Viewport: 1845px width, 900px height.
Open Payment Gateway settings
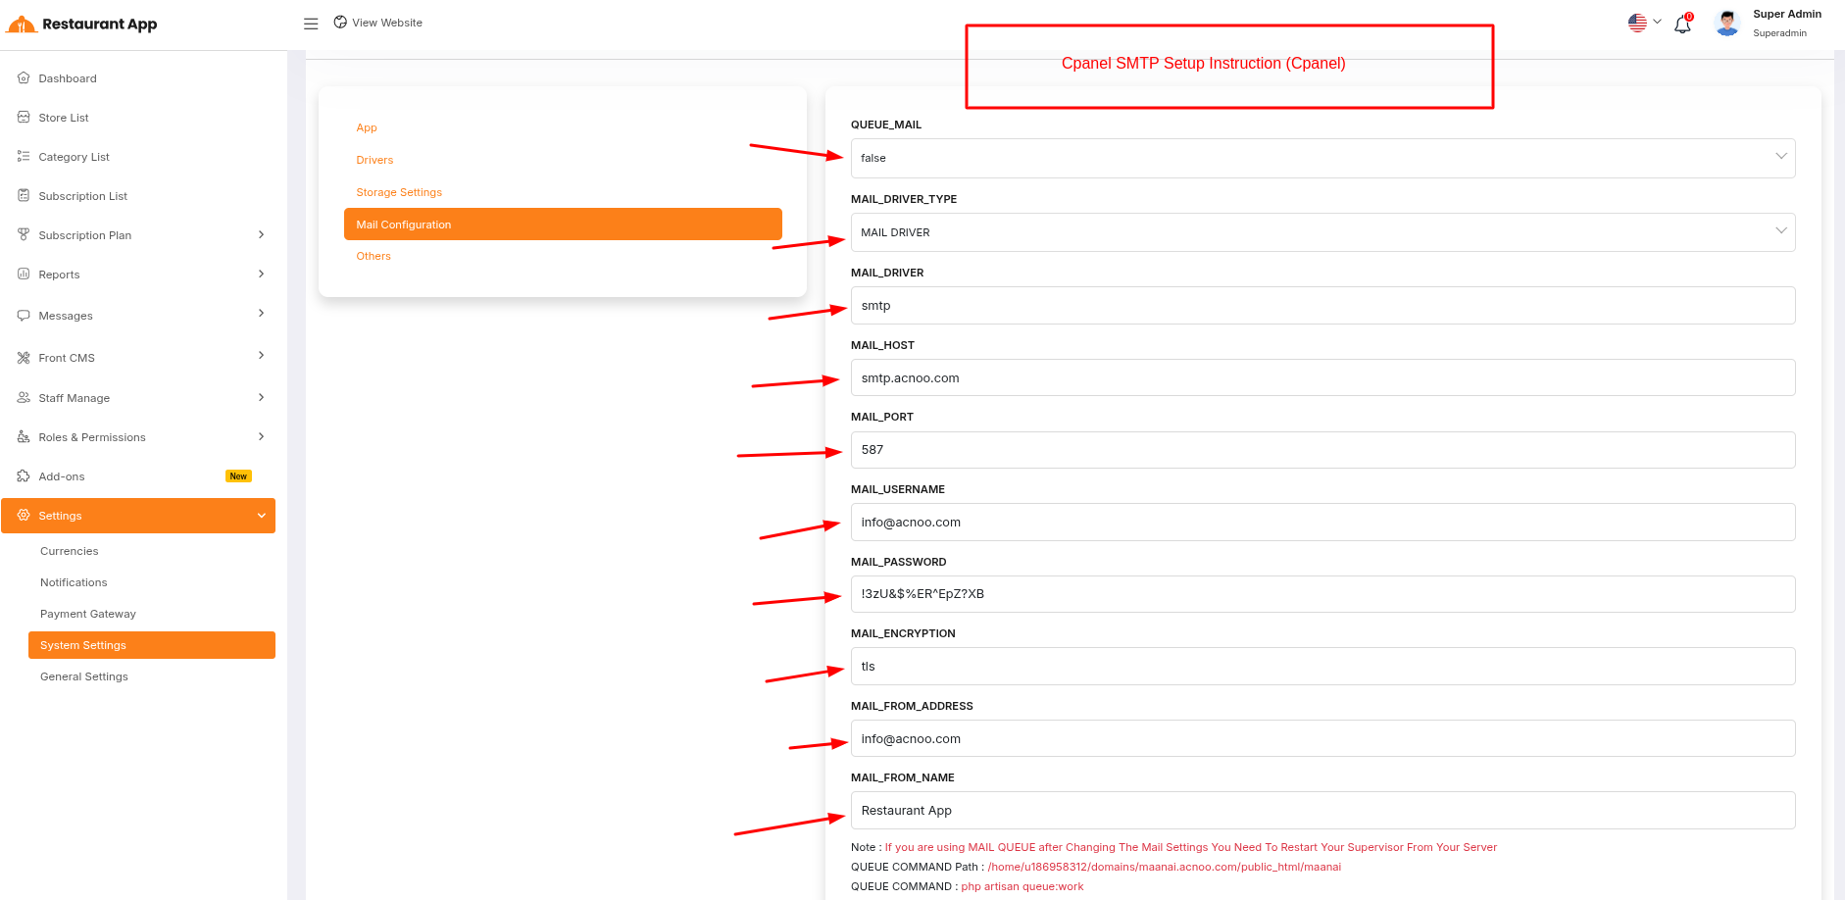(x=88, y=614)
